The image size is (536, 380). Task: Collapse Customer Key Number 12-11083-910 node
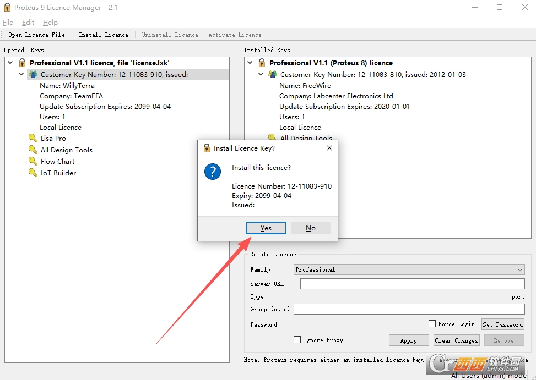tap(21, 74)
